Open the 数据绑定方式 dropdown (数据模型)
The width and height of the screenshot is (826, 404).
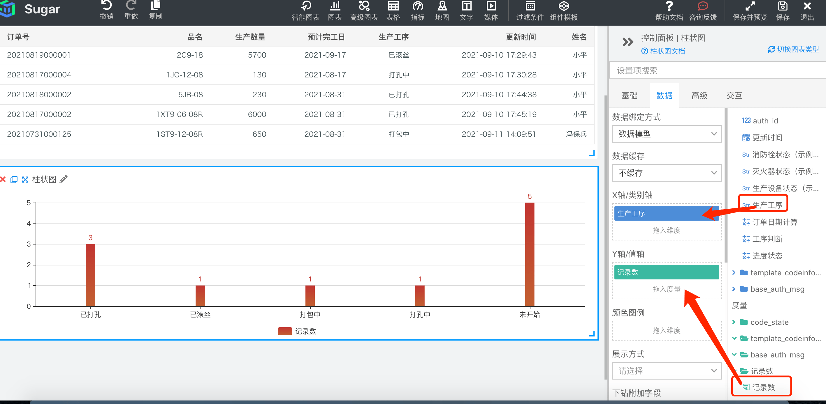[666, 134]
